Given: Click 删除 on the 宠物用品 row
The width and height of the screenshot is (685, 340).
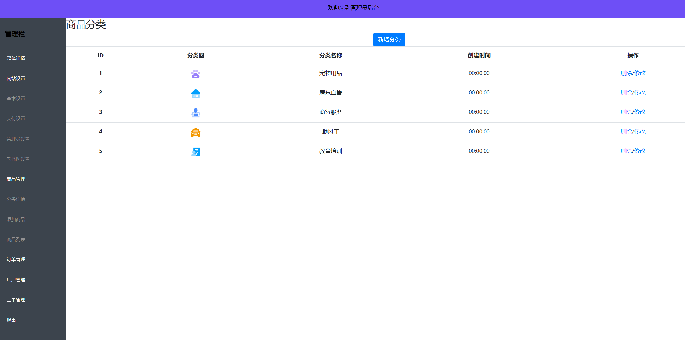Looking at the screenshot, I should (x=626, y=73).
